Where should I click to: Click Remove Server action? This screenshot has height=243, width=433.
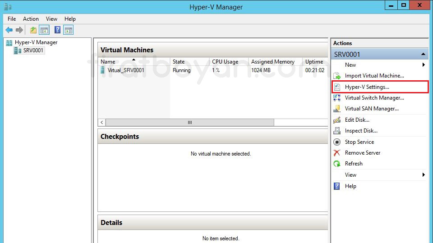tap(363, 153)
